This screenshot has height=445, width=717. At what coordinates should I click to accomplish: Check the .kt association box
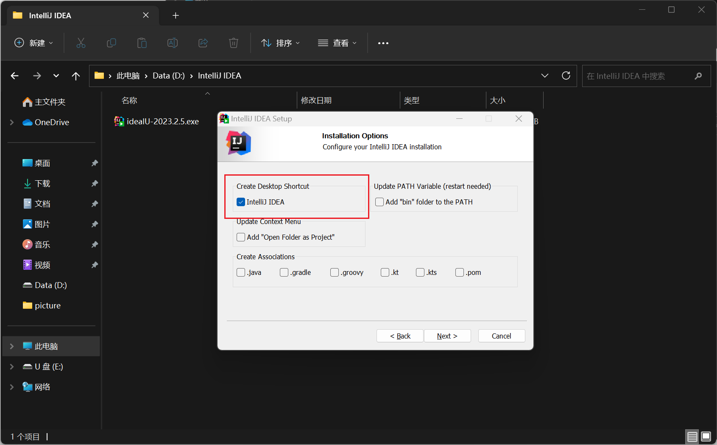point(385,272)
